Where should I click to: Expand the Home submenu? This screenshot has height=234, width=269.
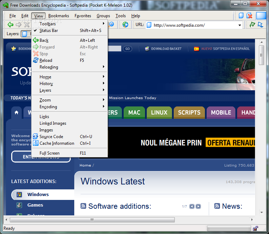click(x=69, y=77)
